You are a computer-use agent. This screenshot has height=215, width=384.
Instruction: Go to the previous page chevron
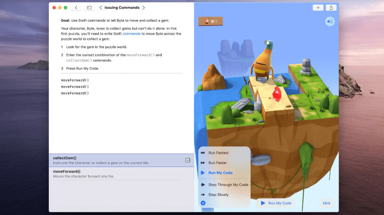click(101, 8)
